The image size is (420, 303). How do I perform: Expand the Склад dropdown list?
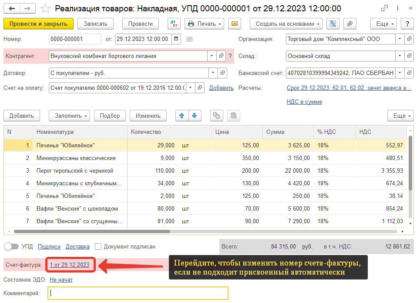(x=400, y=56)
